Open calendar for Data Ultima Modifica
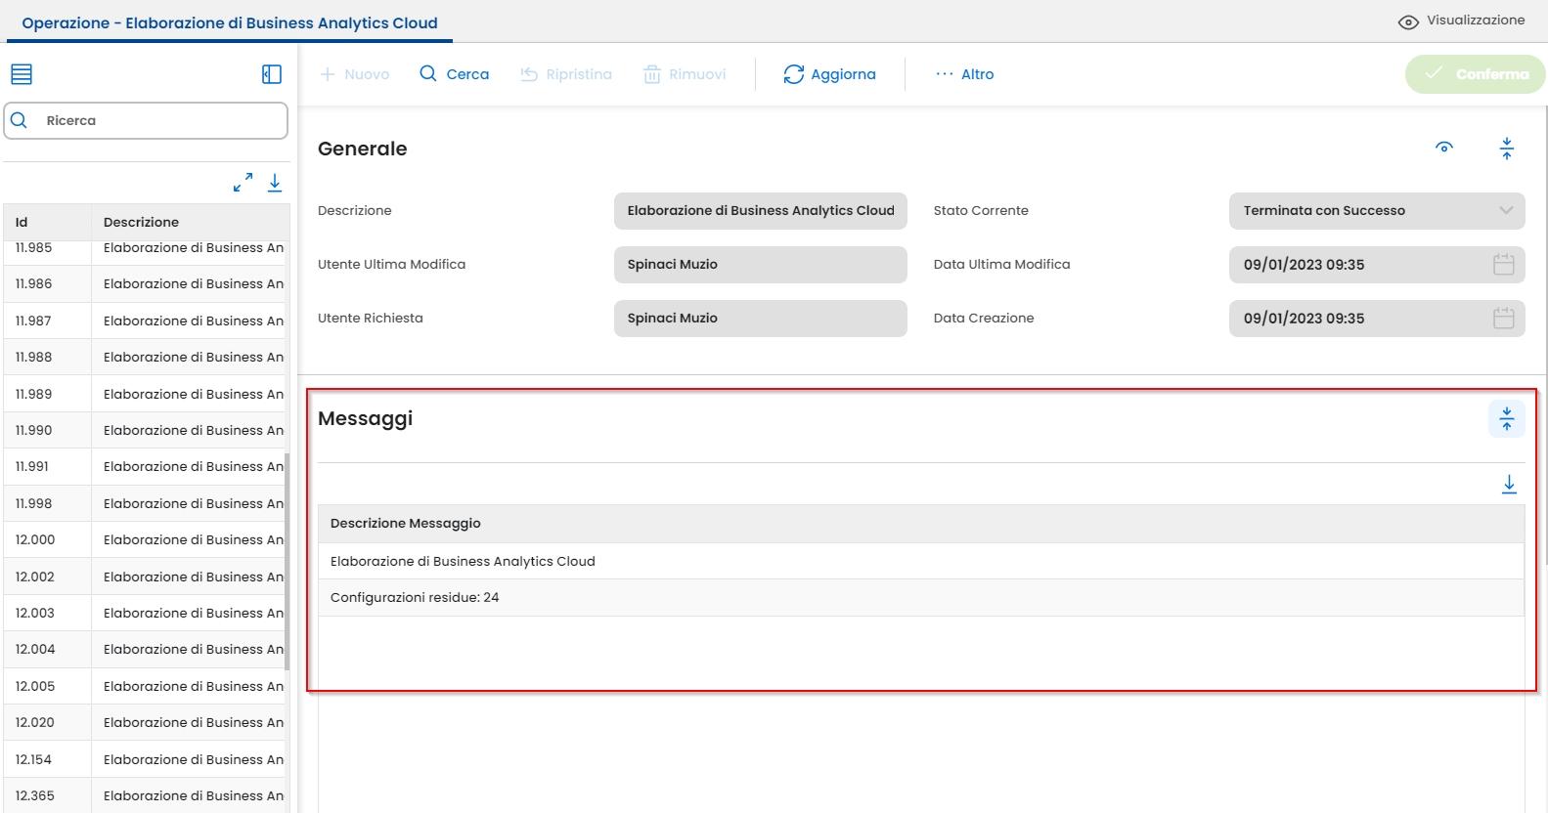The width and height of the screenshot is (1548, 813). [1503, 265]
